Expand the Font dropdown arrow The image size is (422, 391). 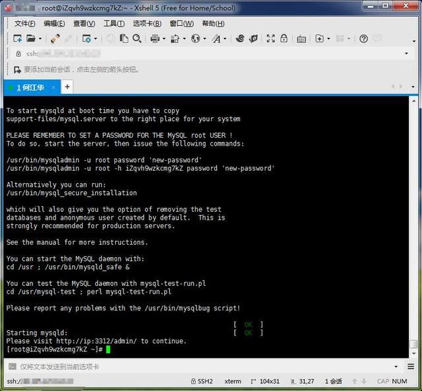(x=225, y=39)
